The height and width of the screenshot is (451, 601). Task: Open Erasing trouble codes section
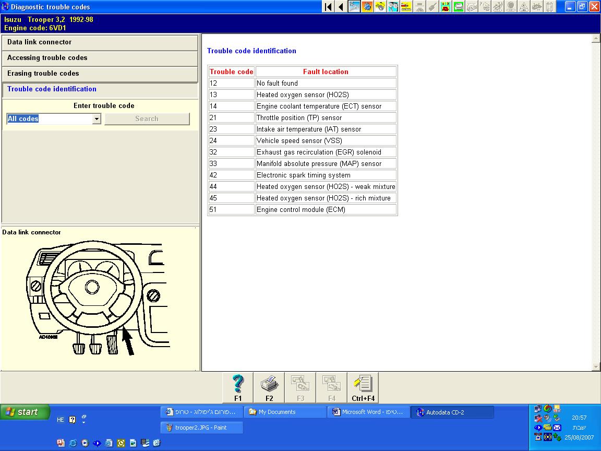pos(100,74)
